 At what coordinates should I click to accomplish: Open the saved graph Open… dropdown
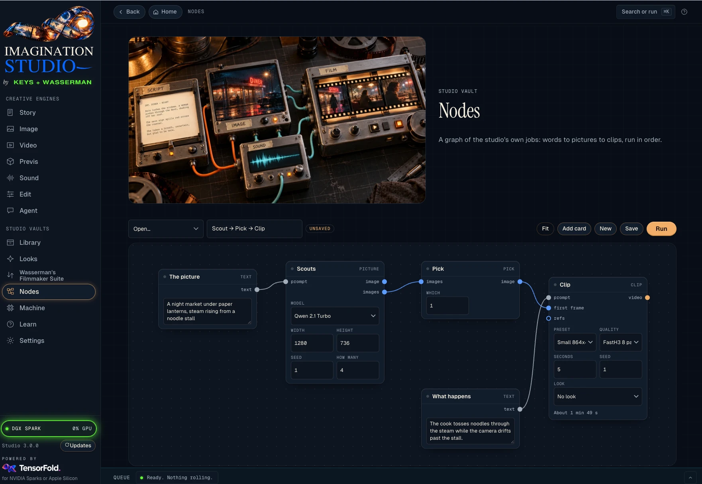(x=166, y=229)
